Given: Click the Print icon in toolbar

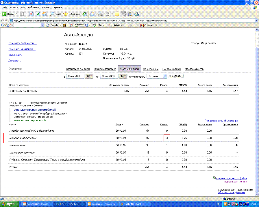Looking at the screenshot, I should pos(100,14).
